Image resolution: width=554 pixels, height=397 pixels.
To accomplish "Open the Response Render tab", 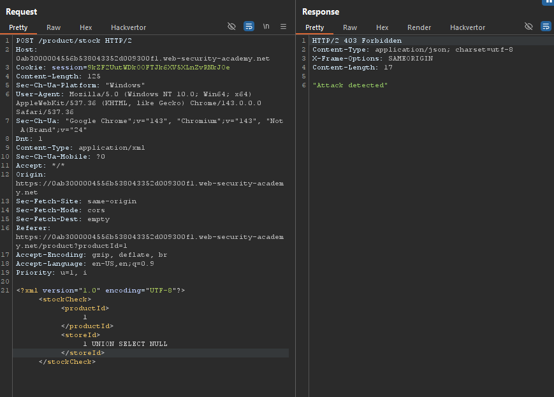I will pyautogui.click(x=419, y=27).
